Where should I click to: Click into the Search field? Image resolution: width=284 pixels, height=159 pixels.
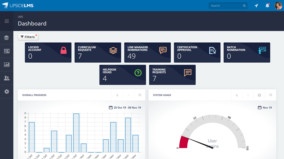228,6
